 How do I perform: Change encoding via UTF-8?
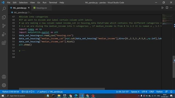pos(144,92)
